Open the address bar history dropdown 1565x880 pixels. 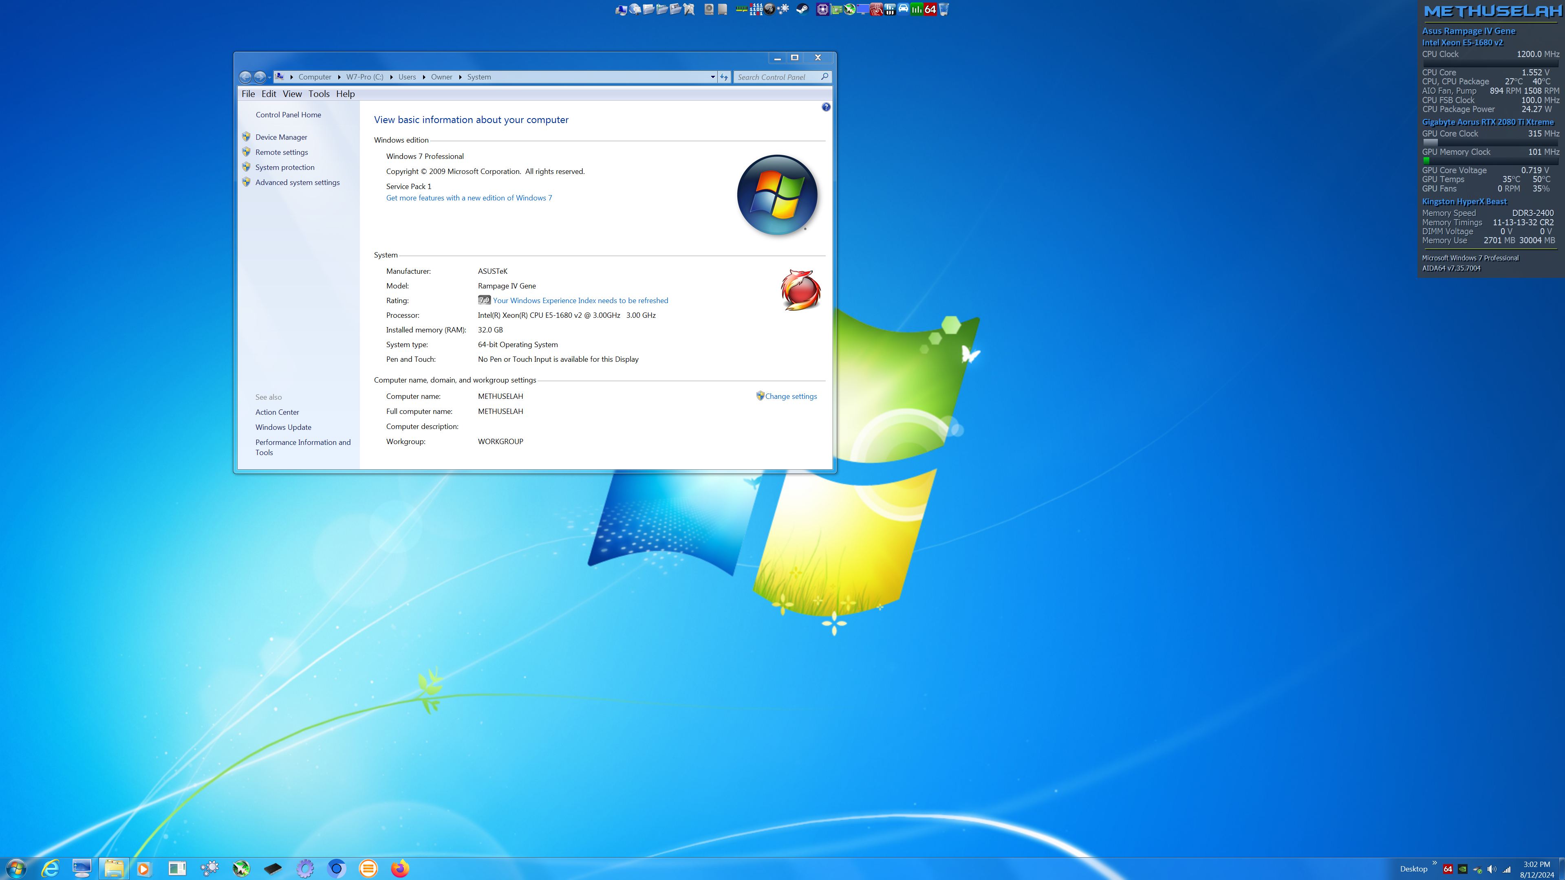[713, 77]
